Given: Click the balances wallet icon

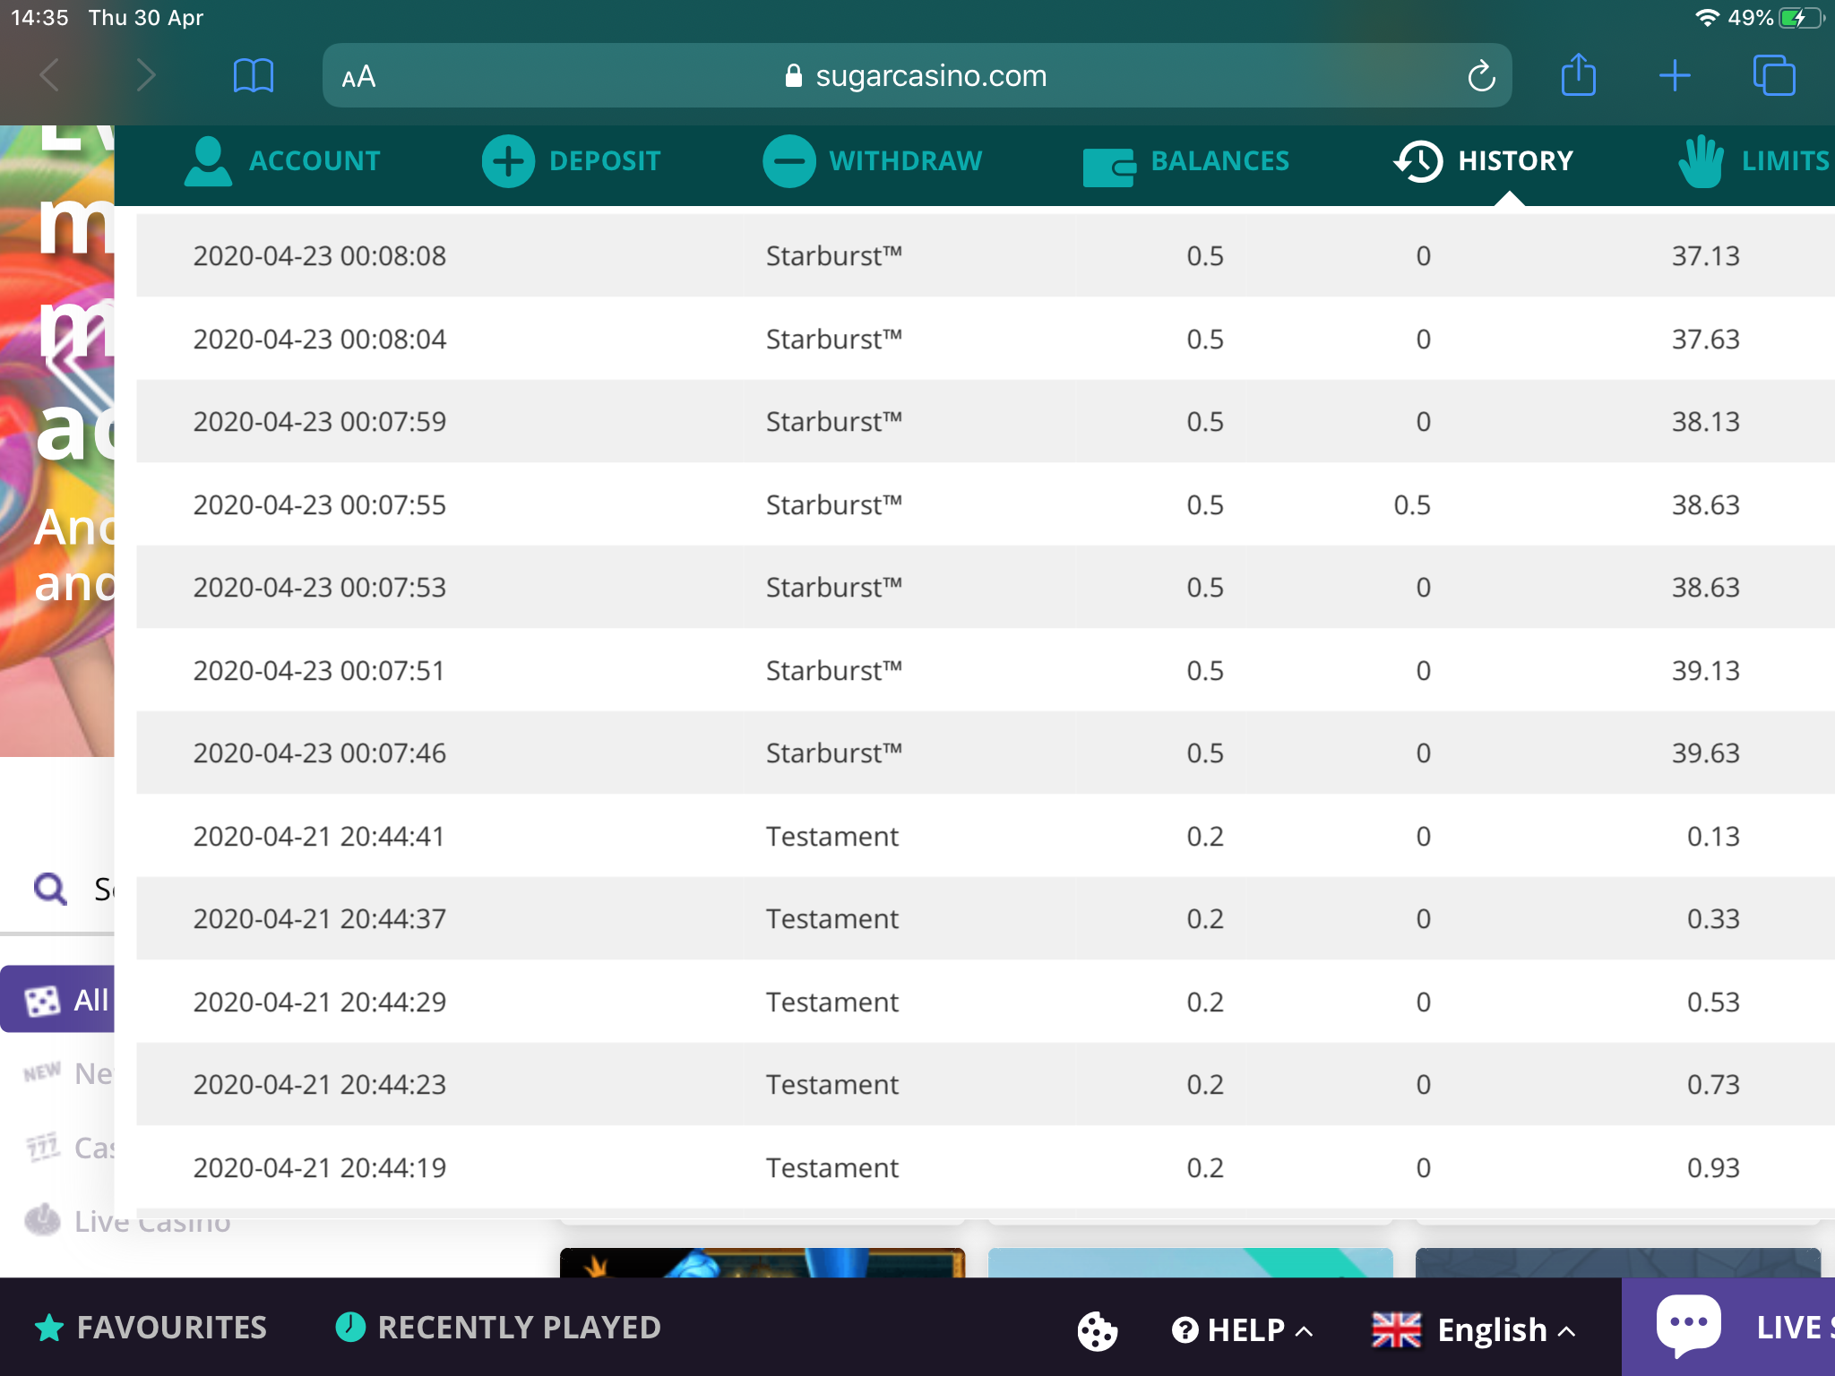Looking at the screenshot, I should (x=1109, y=168).
